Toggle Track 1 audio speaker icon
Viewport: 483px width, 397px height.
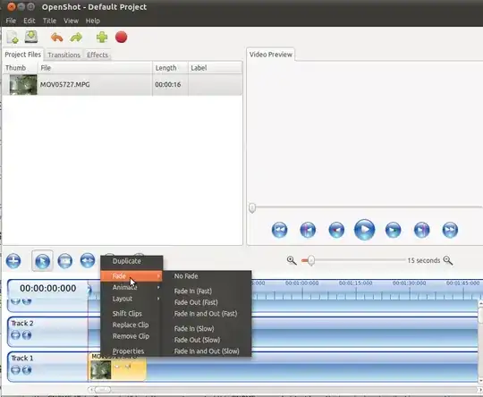(27, 369)
